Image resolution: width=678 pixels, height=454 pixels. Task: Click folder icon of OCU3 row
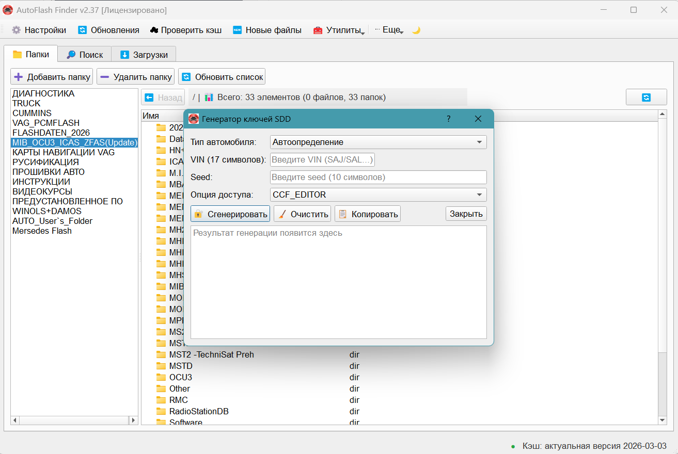click(x=161, y=377)
